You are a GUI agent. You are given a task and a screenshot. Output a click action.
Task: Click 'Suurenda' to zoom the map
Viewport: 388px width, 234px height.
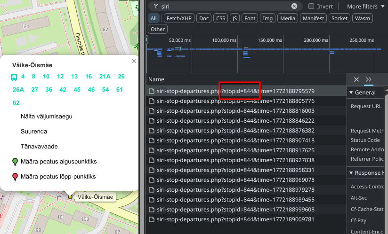[x=34, y=132]
